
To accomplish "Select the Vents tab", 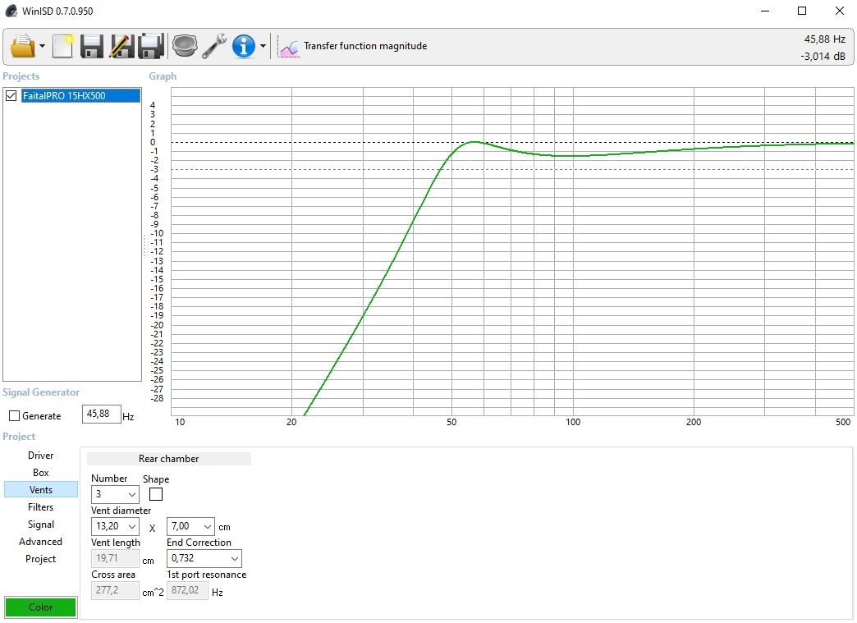I will click(x=41, y=490).
